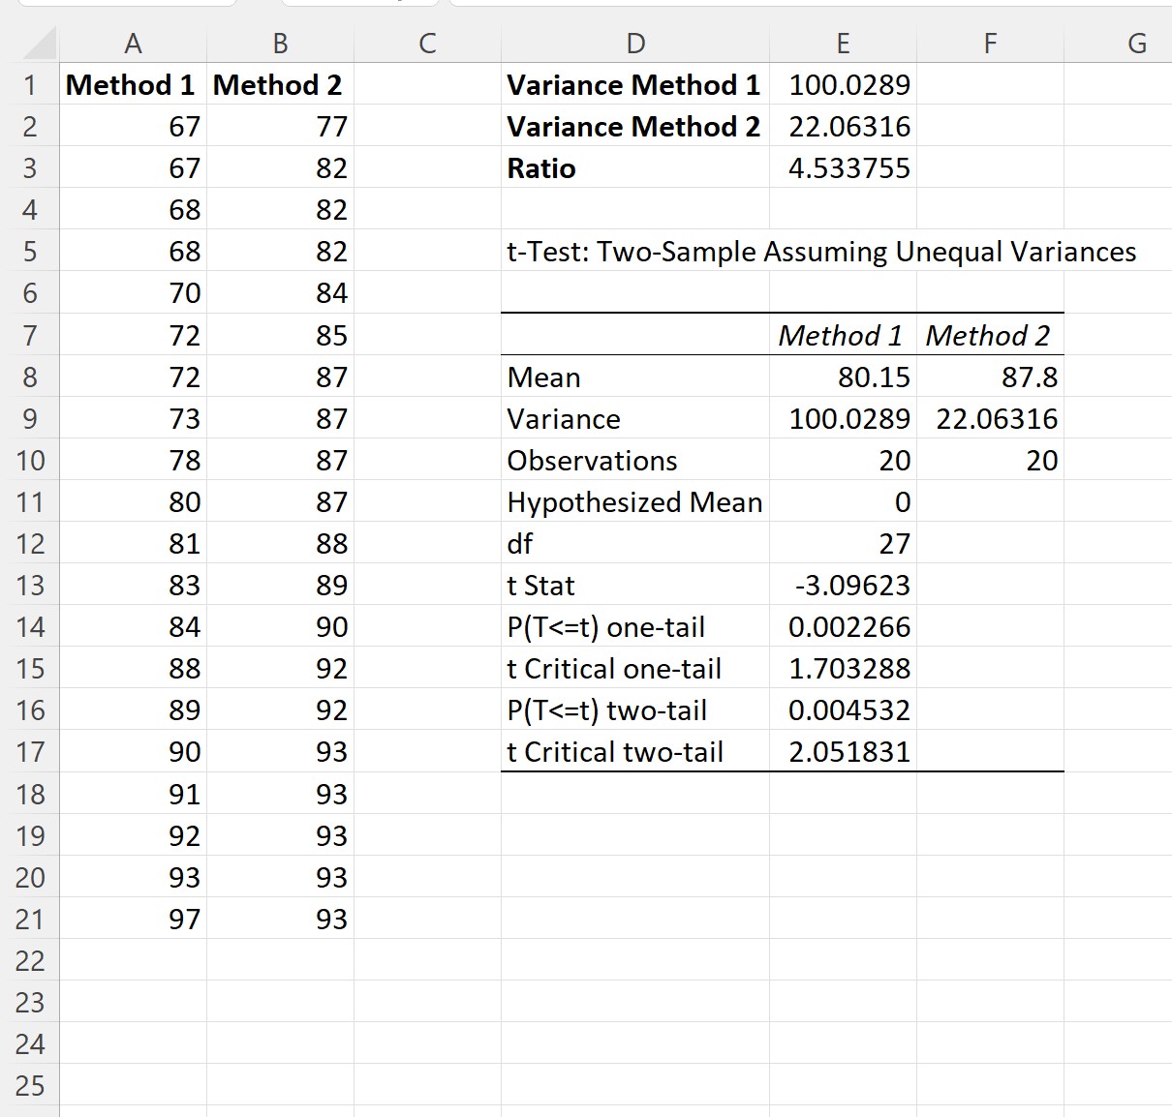The height and width of the screenshot is (1117, 1172).
Task: Select row number 12
Action: pyautogui.click(x=30, y=544)
